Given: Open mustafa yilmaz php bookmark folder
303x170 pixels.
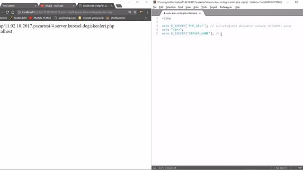Looking at the screenshot, I should (91, 18).
